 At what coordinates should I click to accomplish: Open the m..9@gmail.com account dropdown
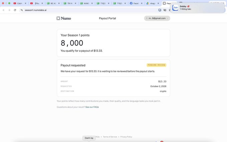[x=157, y=18]
